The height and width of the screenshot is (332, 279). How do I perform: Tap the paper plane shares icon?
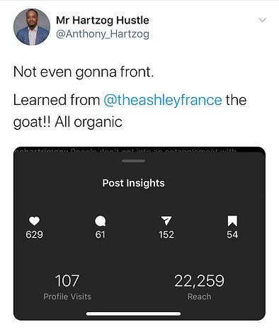pyautogui.click(x=166, y=221)
